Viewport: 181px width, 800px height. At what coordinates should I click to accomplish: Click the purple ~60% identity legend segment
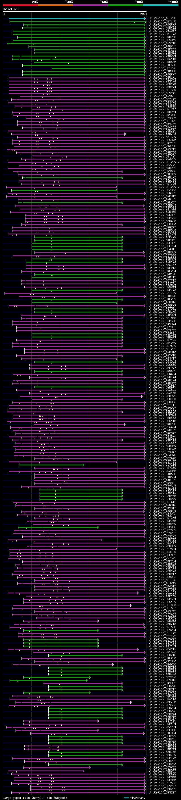click(x=91, y=5)
